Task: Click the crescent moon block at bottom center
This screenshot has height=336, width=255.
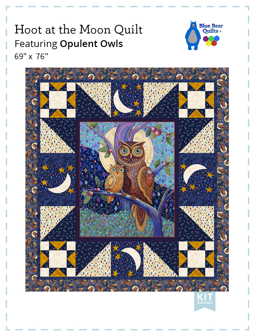Action: coord(127,259)
